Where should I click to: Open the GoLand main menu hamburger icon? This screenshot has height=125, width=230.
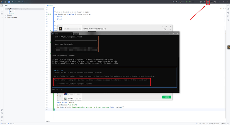[x=5, y=2]
